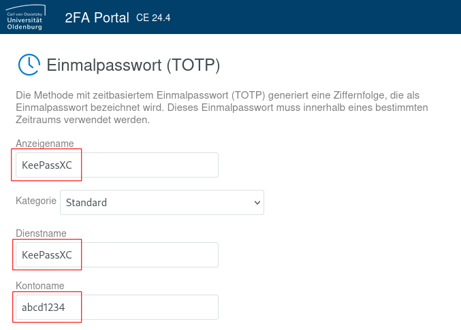This screenshot has width=461, height=330.
Task: Click the Dienstname field label
Action: tap(41, 233)
